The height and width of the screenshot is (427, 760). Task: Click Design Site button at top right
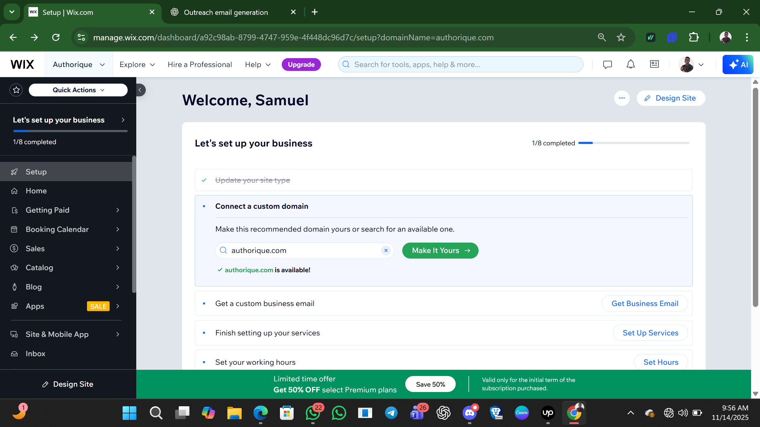[x=671, y=98]
